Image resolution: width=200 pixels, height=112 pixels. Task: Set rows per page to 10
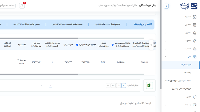coord(124,85)
